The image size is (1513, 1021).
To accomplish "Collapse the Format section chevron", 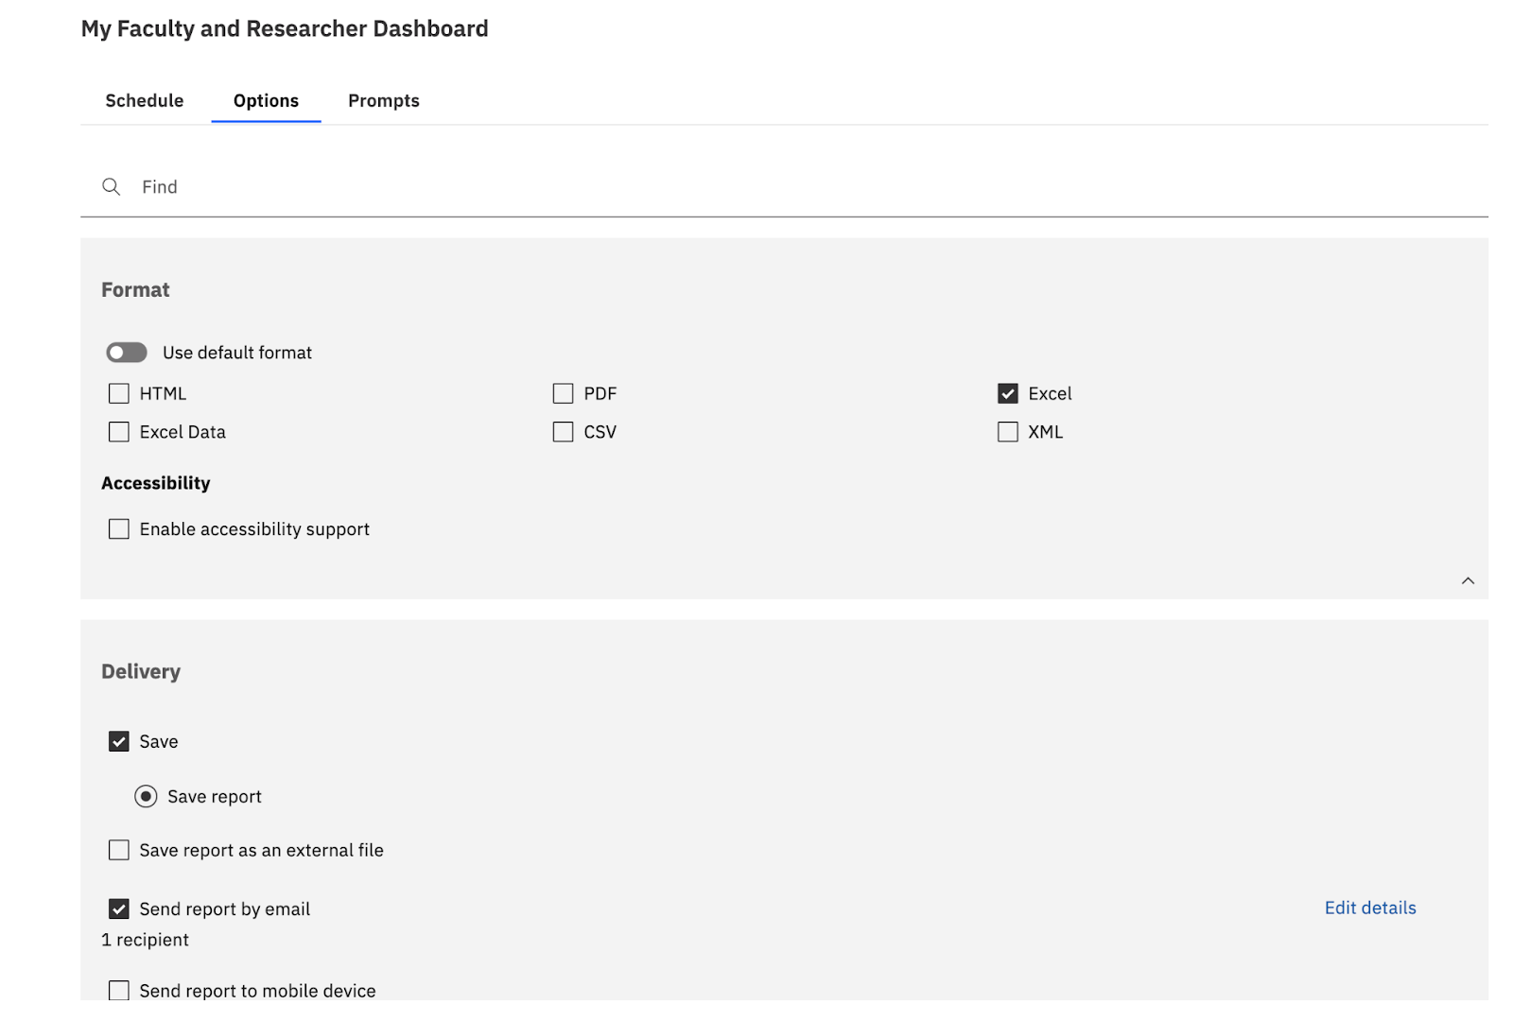I will pos(1468,580).
